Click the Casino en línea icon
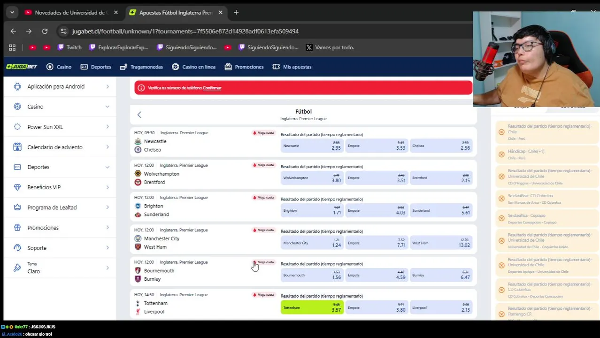The height and width of the screenshot is (338, 600). click(176, 67)
